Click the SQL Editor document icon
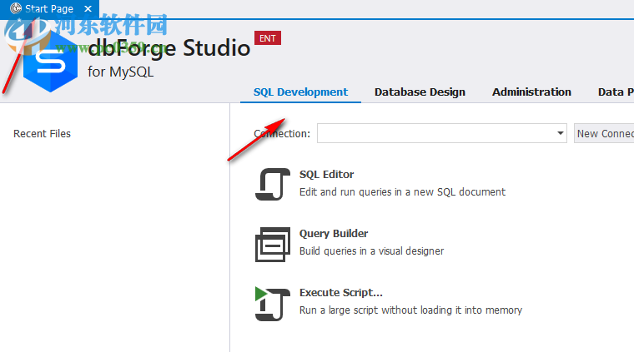The image size is (634, 352). (273, 184)
